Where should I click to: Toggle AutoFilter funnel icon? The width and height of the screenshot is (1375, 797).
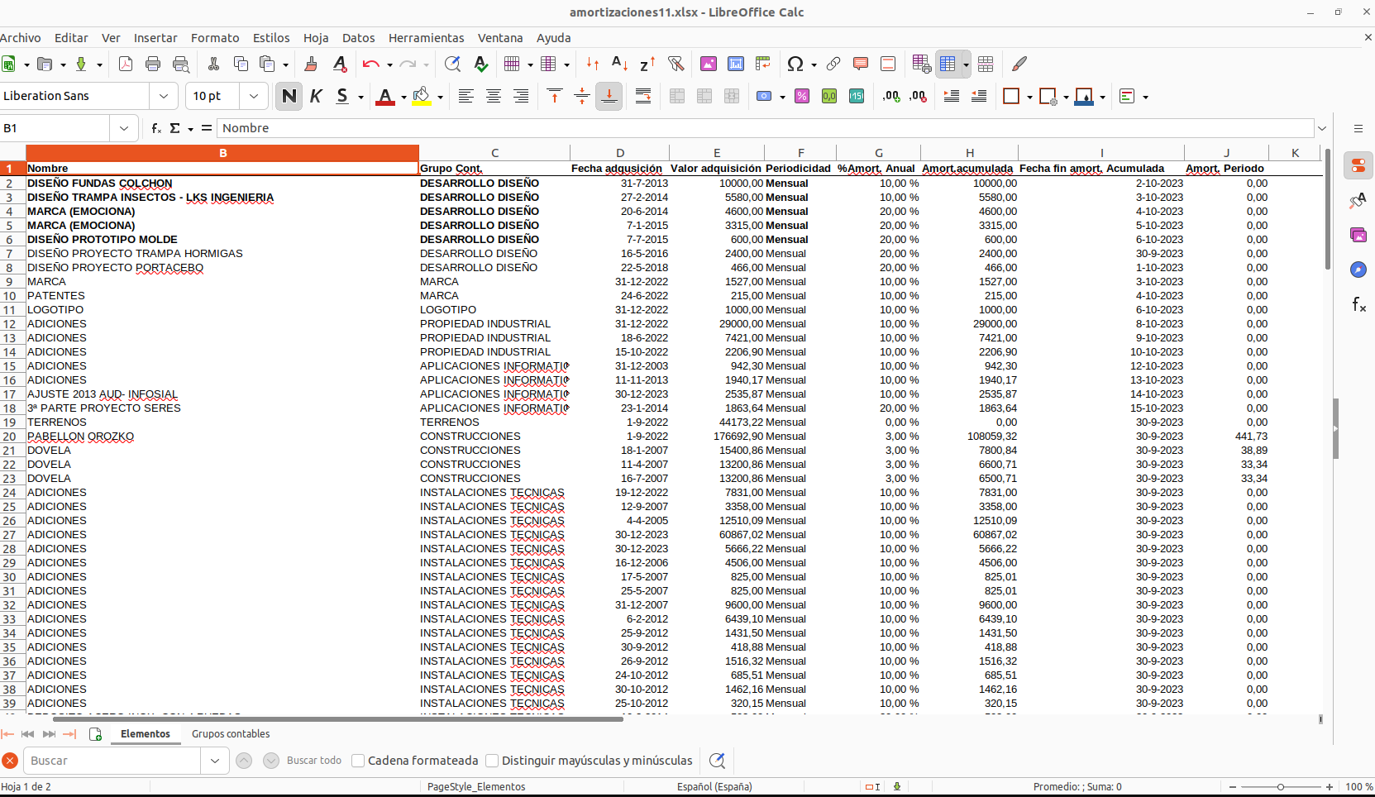[x=676, y=64]
